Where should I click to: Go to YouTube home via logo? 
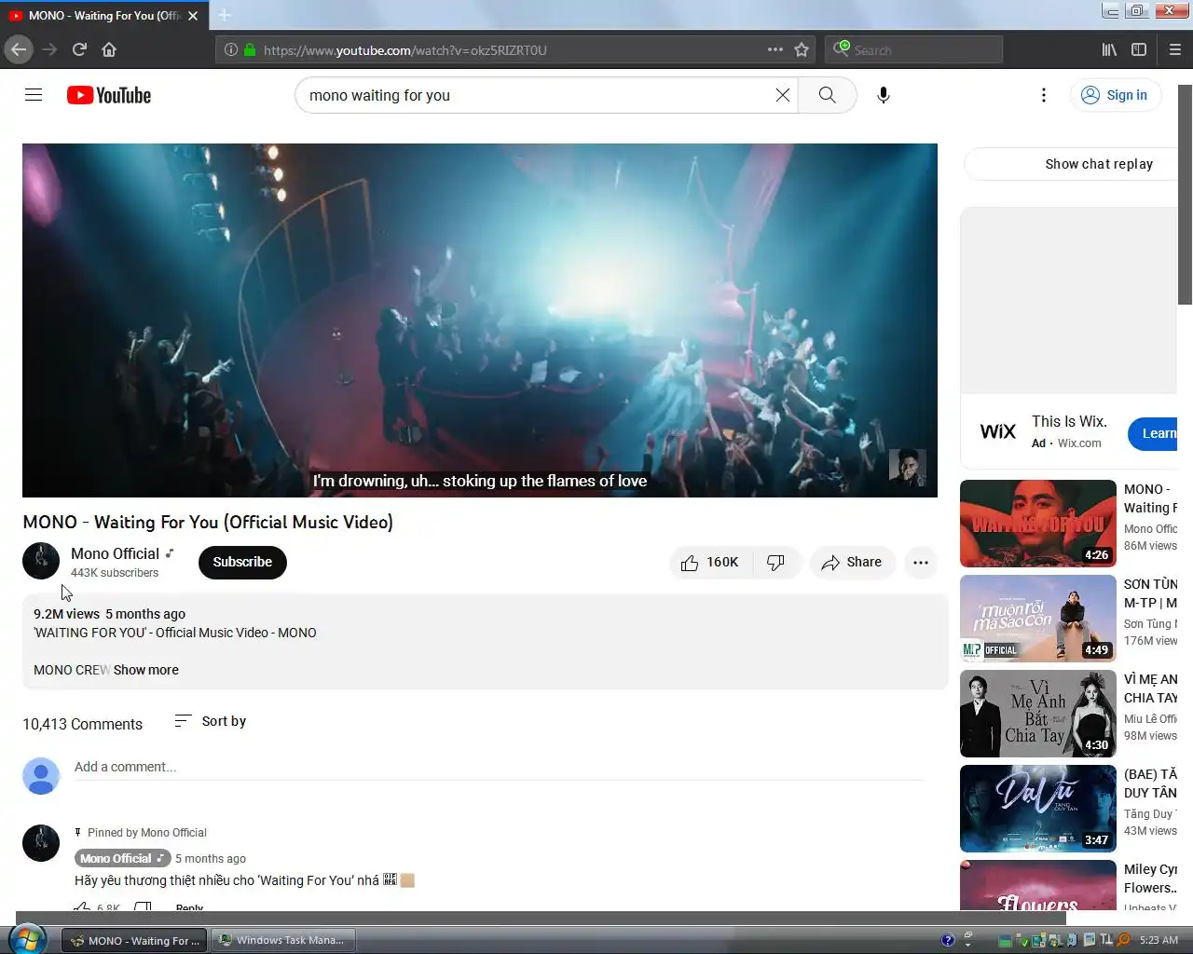[109, 95]
